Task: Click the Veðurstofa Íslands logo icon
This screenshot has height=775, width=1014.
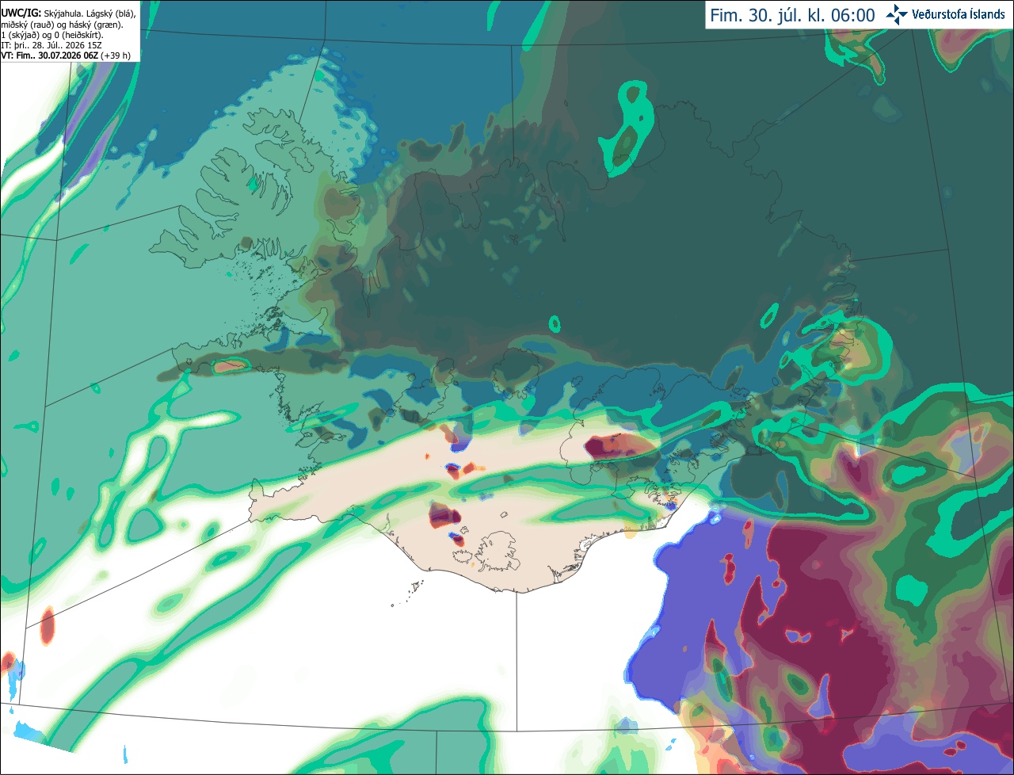Action: (897, 14)
